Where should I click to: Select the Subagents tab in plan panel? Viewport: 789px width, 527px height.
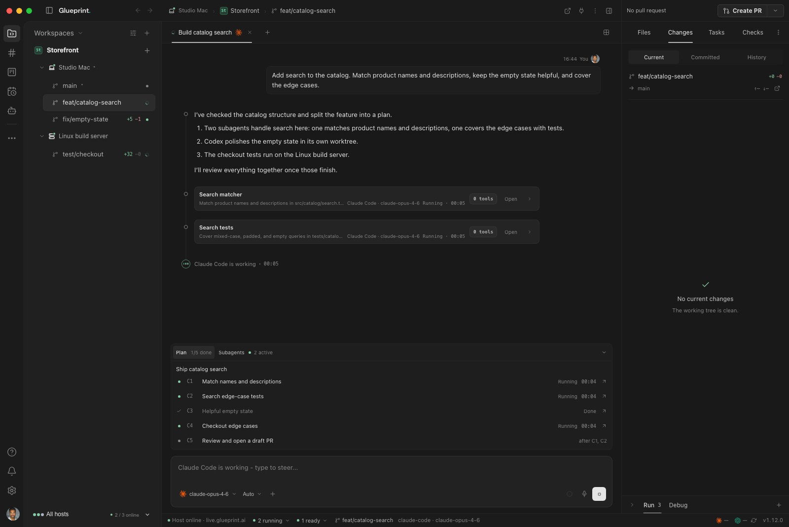pos(246,352)
